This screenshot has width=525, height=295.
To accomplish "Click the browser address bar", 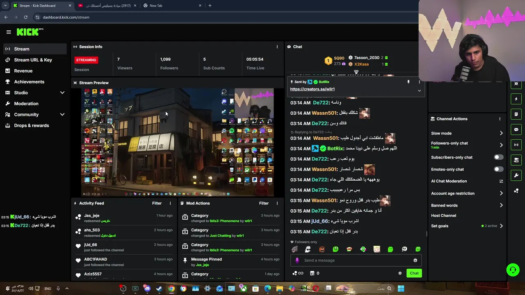I will tap(226, 17).
